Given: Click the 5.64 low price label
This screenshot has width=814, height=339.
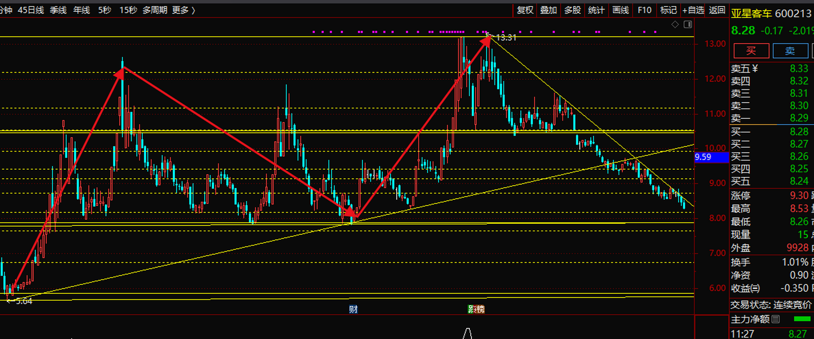Looking at the screenshot, I should pyautogui.click(x=24, y=301).
